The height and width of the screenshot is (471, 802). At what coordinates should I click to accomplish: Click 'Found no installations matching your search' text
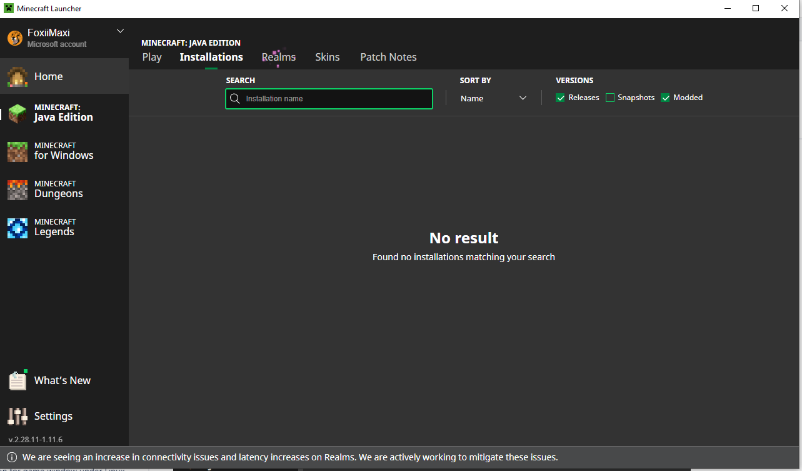coord(464,257)
